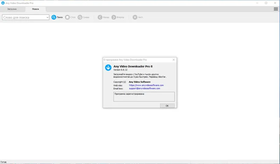This screenshot has height=164, width=280.
Task: Click the Version 8.8.12 text
Action: coord(120,70)
